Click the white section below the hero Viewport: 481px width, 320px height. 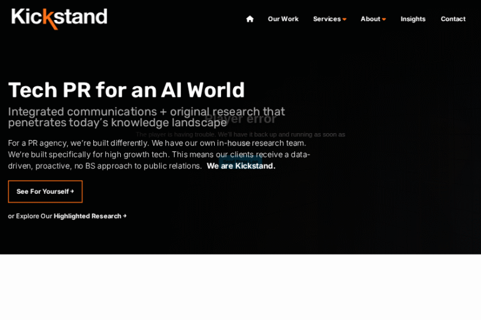(240, 287)
